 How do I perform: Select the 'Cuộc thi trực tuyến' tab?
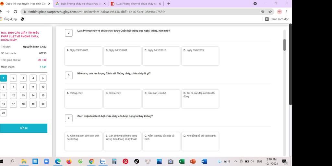pos(25,4)
